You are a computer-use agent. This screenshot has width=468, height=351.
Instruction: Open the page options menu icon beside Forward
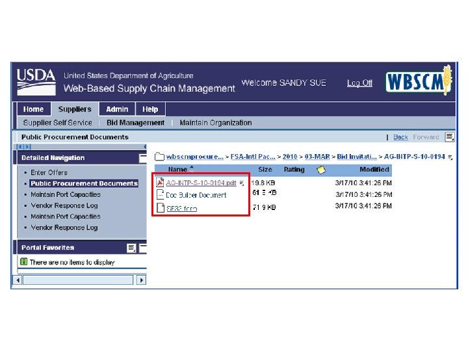point(450,137)
